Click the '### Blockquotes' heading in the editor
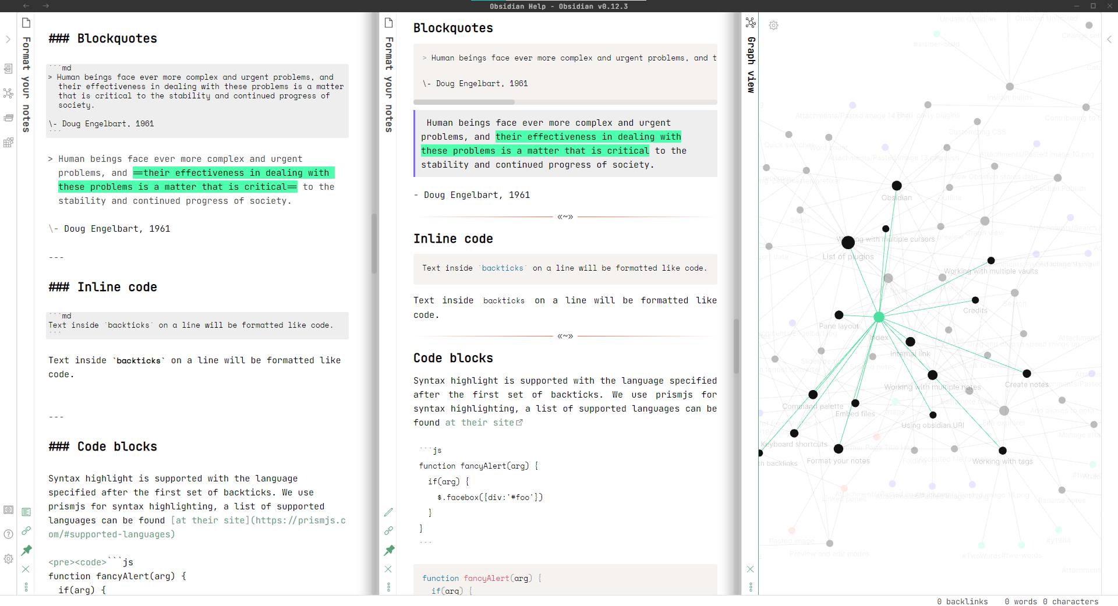The width and height of the screenshot is (1118, 606). click(103, 38)
